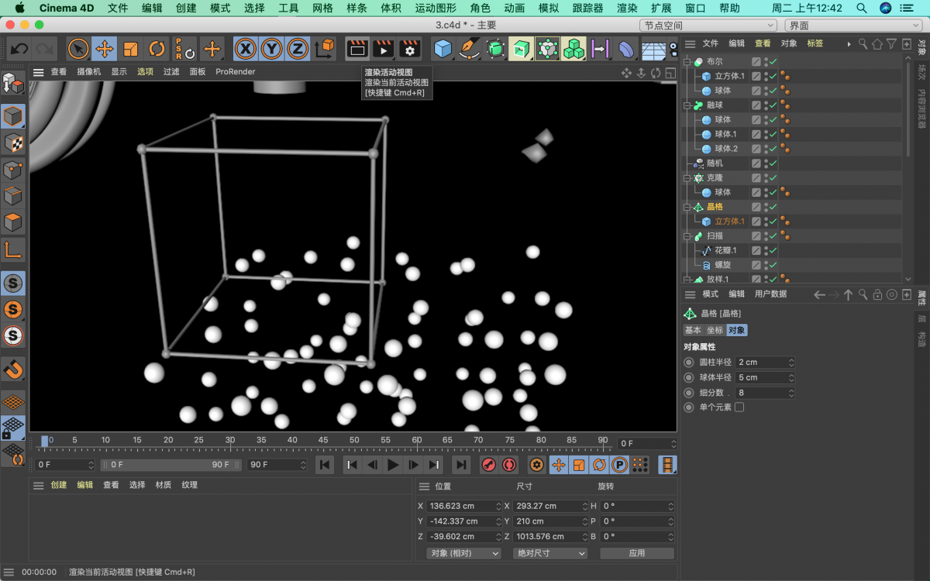Image resolution: width=930 pixels, height=581 pixels.
Task: Jump to end of animation
Action: (461, 465)
